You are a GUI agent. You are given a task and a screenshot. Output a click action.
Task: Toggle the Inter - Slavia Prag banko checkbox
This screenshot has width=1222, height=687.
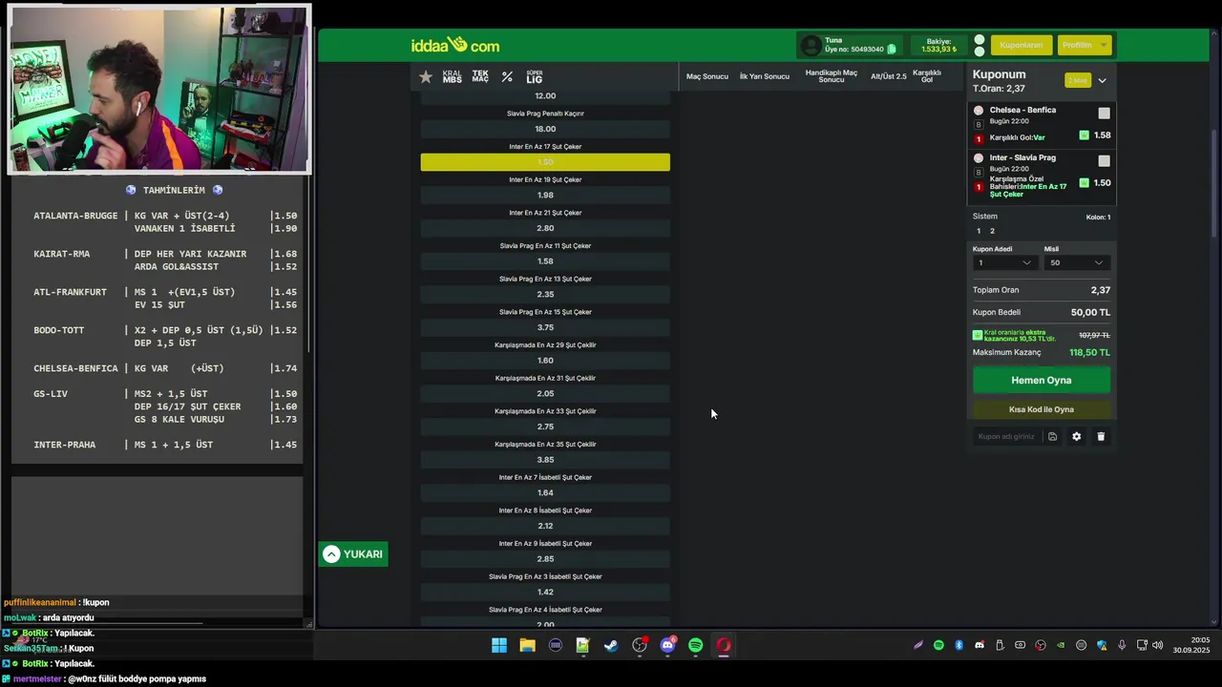(x=1104, y=161)
